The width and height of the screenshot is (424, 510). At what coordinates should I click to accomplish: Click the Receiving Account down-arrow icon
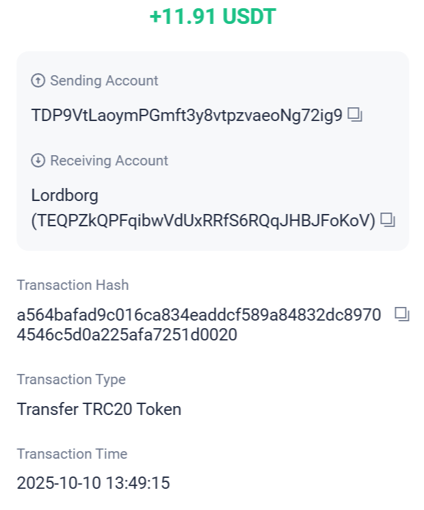coord(38,161)
